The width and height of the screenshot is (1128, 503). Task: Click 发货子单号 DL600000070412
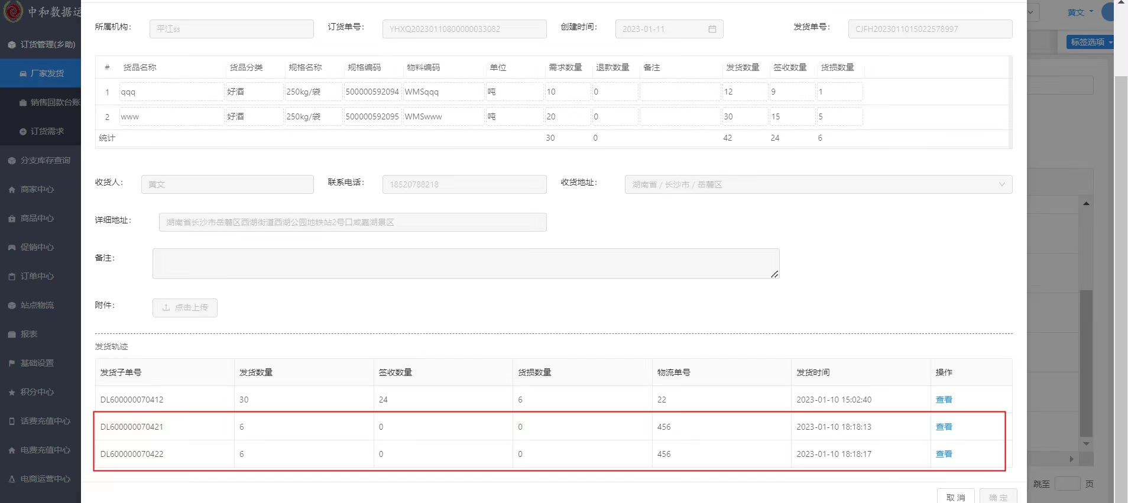click(x=132, y=400)
